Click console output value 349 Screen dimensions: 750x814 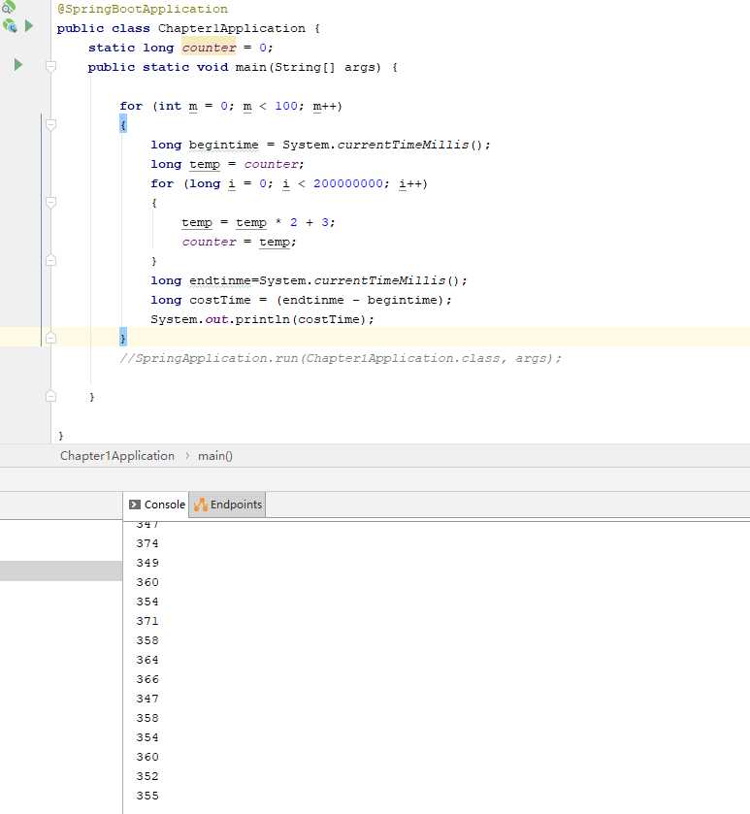click(147, 563)
